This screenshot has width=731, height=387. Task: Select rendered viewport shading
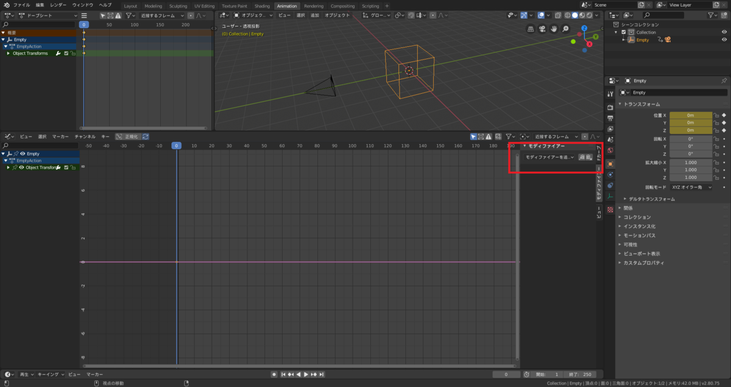pos(589,15)
